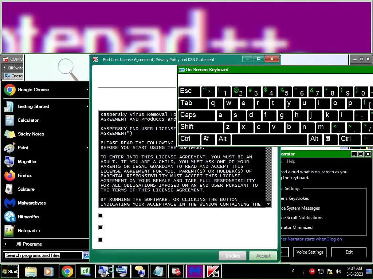Click Show desktop button at taskbar end
The image size is (373, 279).
click(369, 271)
